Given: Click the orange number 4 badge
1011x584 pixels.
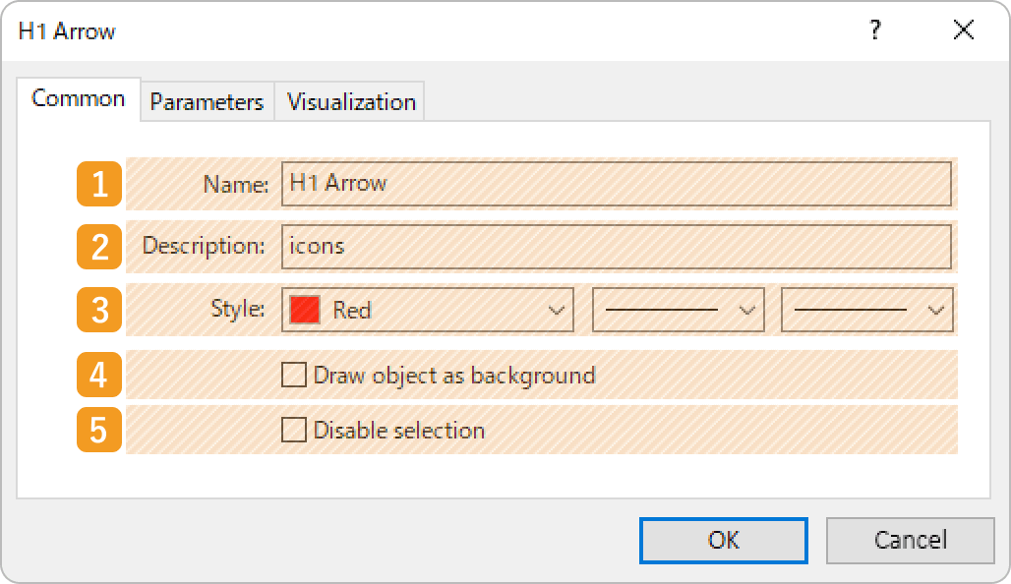Looking at the screenshot, I should [x=99, y=375].
